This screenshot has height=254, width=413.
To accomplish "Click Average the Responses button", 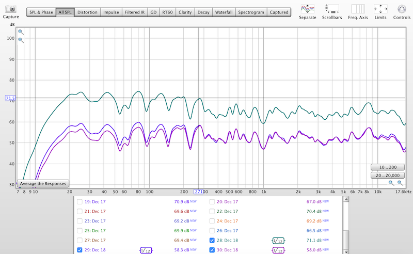I will click(43, 183).
